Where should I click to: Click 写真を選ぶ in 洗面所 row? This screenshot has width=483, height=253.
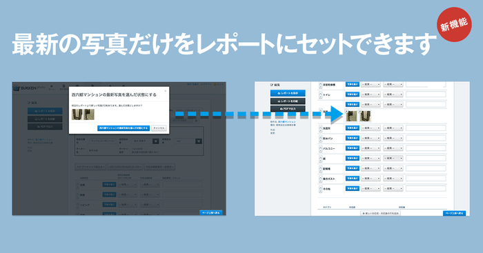click(353, 128)
